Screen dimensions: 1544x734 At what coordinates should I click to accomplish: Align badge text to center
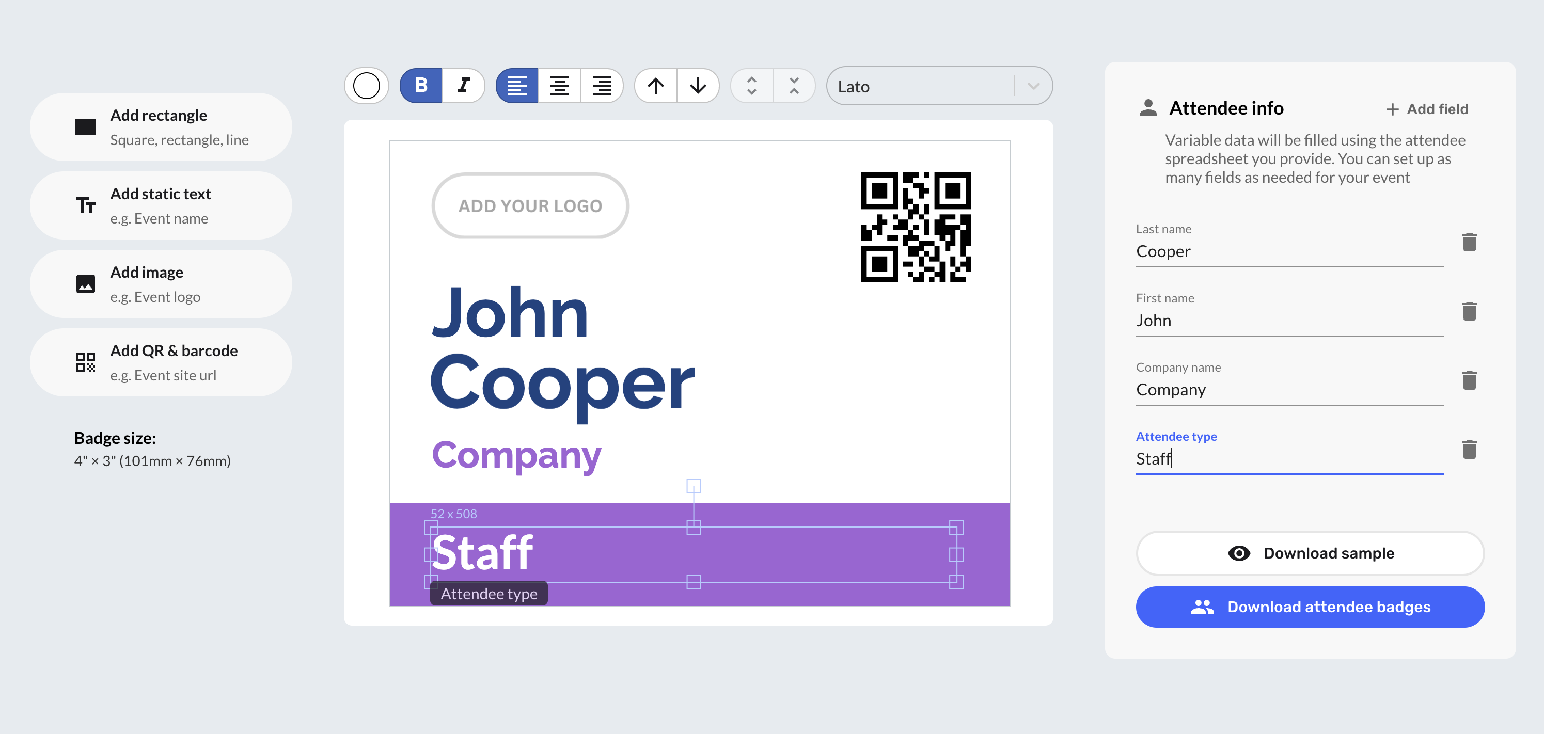(x=559, y=86)
